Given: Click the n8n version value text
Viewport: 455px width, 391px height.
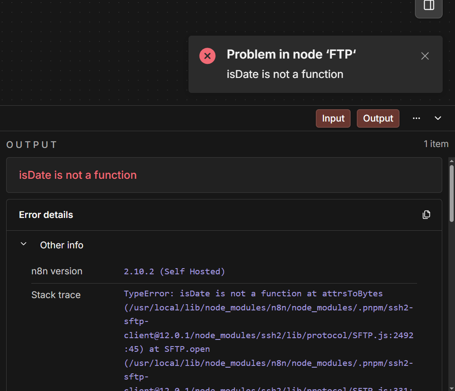Looking at the screenshot, I should coord(174,272).
